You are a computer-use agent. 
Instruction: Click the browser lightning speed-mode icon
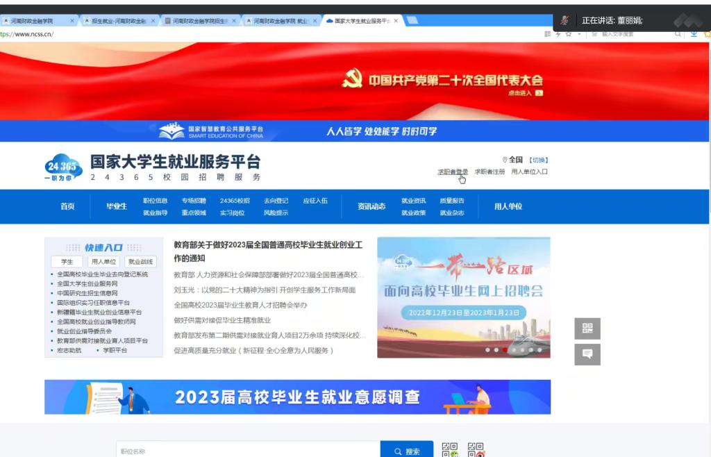[558, 34]
